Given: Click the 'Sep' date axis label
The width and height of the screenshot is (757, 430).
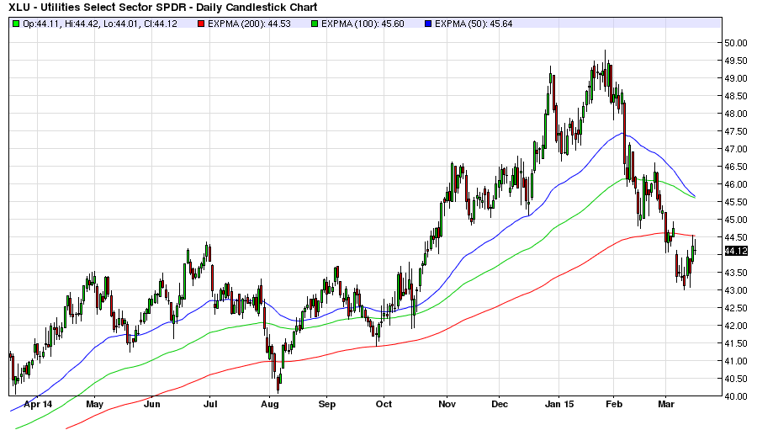Looking at the screenshot, I should coord(327,405).
